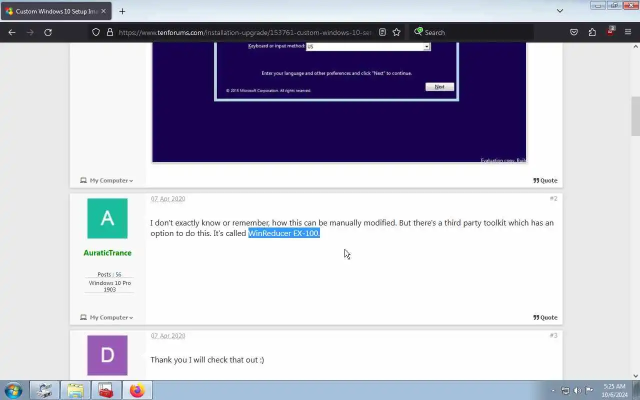Quote the first post
The image size is (640, 400).
545,180
